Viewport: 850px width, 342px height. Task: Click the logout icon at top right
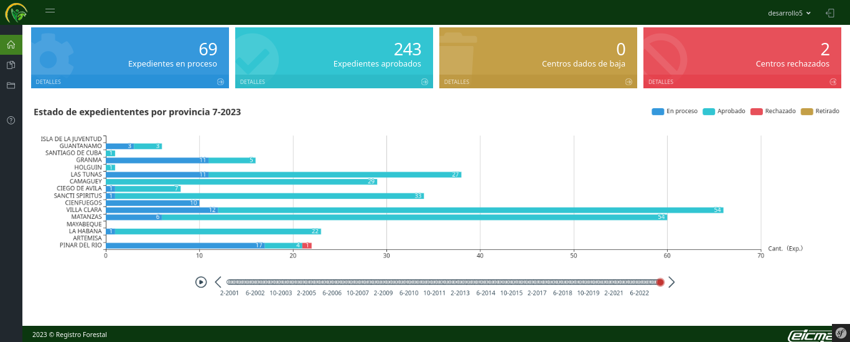[829, 12]
